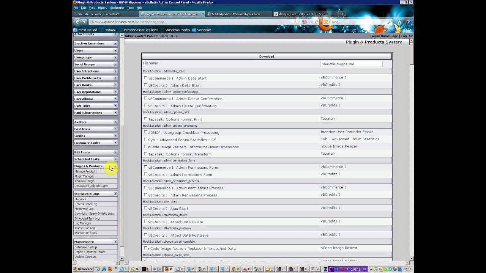
Task: Click the Reload page icon
Action: tap(316, 22)
